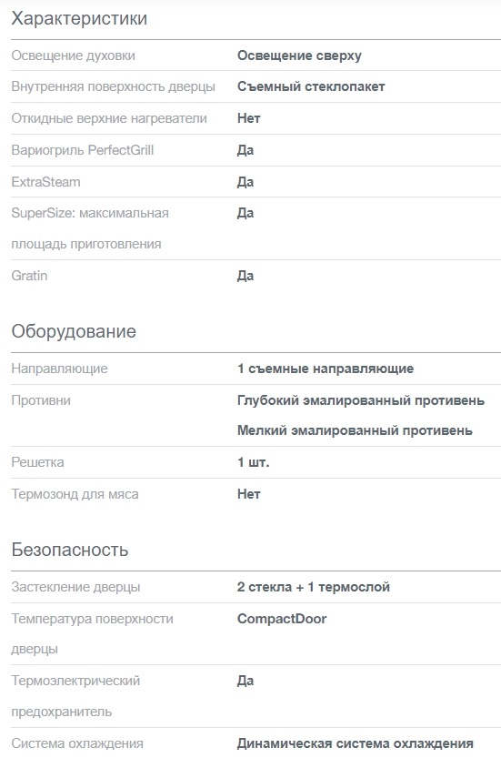This screenshot has width=501, height=768.
Task: Click the CompactDoor value
Action: pos(282,619)
